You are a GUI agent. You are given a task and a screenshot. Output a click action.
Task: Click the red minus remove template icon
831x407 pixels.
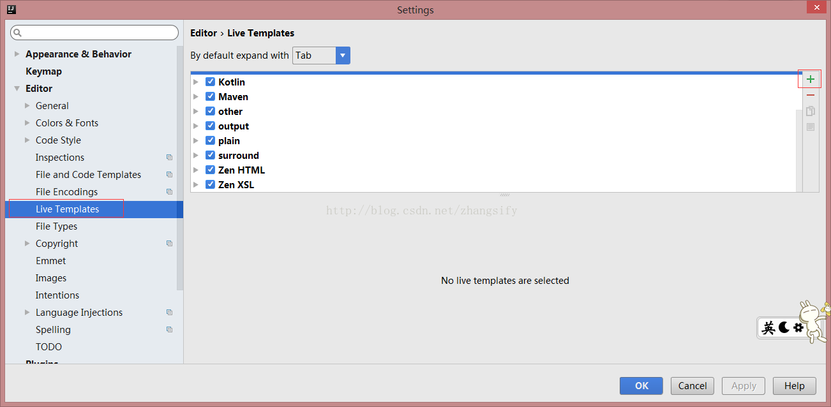811,95
